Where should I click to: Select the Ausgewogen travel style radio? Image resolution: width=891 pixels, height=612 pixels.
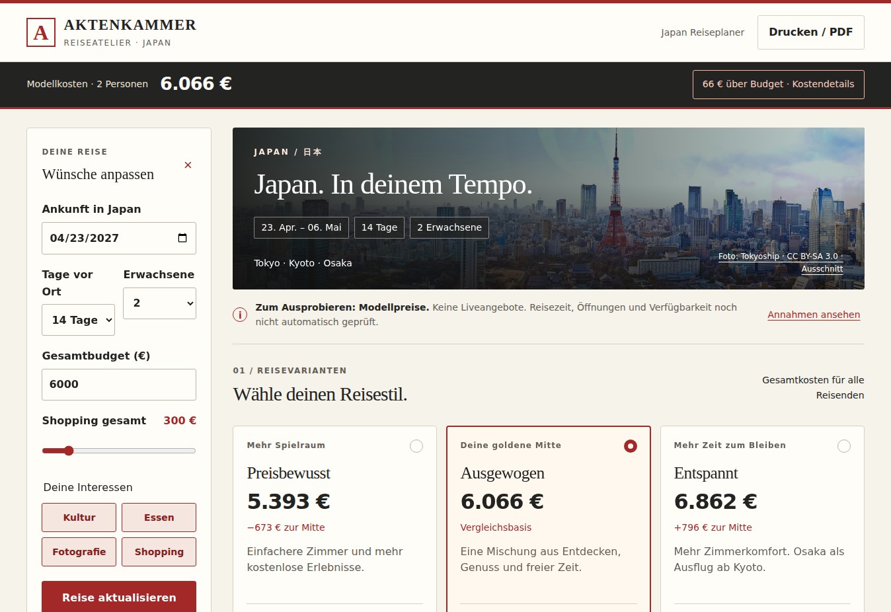tap(631, 446)
